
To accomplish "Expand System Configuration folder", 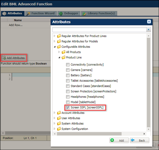I will (55, 129).
